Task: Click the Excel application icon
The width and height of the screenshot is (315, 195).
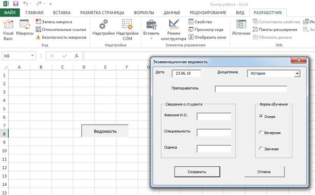Action: (6, 4)
